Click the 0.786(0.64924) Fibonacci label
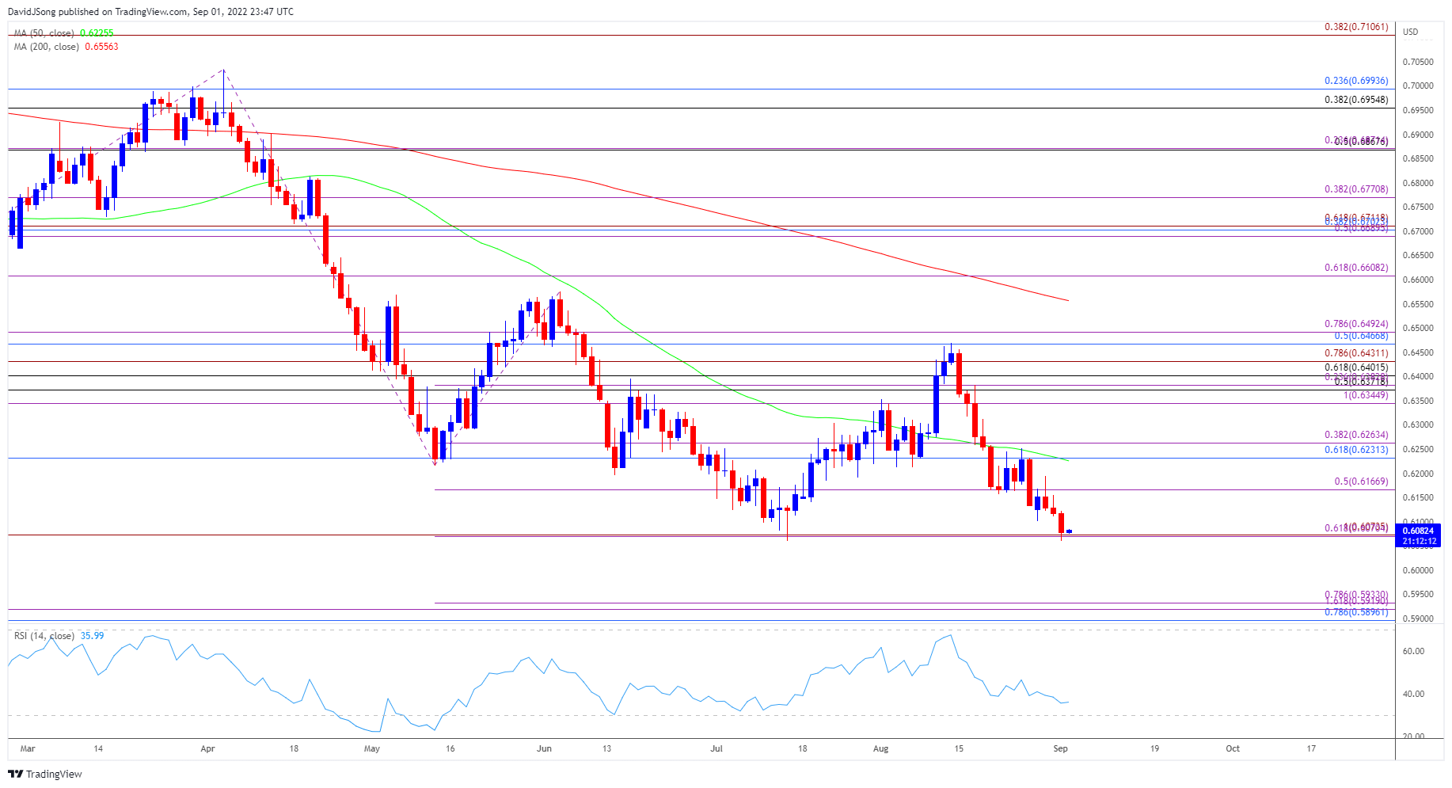This screenshot has height=788, width=1452. point(1356,324)
